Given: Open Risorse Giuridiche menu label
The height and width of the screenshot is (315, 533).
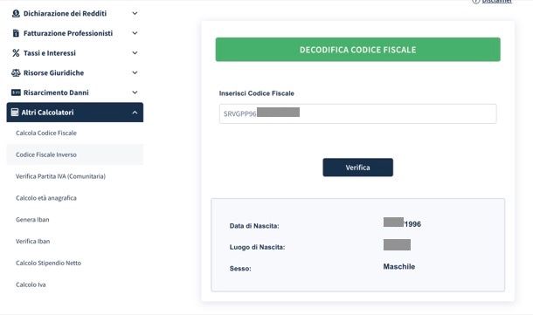Looking at the screenshot, I should [53, 73].
